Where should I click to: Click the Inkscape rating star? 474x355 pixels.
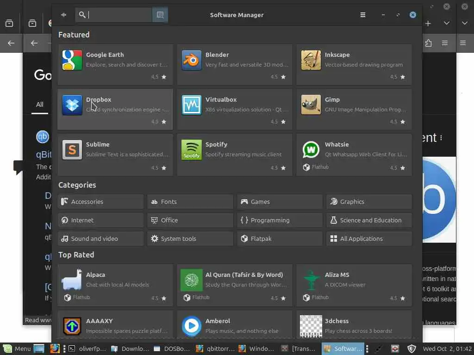click(403, 77)
